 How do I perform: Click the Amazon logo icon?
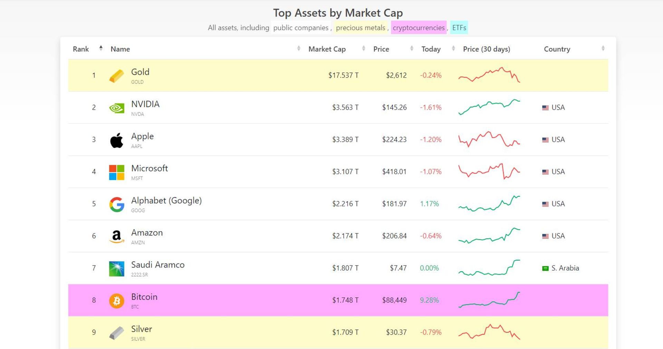116,237
